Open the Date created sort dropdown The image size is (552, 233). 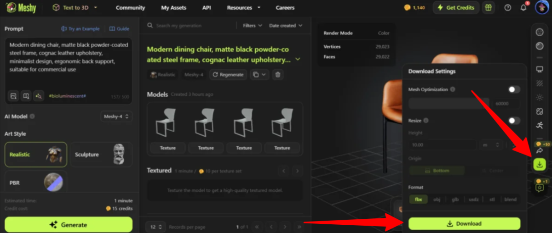pos(286,26)
